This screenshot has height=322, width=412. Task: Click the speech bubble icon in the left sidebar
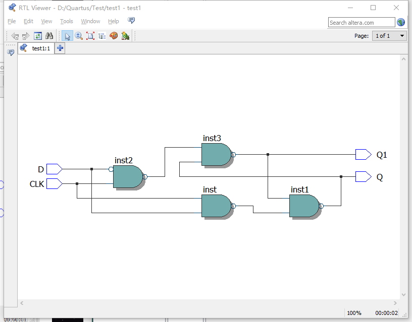[x=11, y=52]
